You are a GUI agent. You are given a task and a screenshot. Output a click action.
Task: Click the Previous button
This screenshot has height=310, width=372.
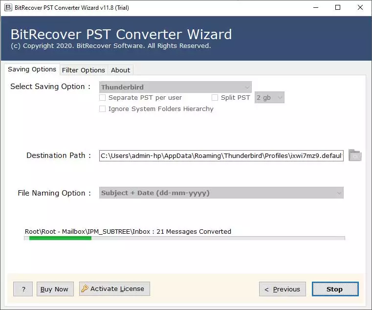(283, 289)
